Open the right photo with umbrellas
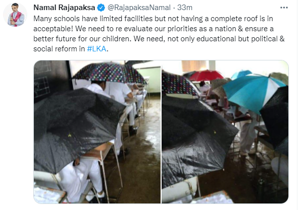301x210 pixels. point(225,132)
